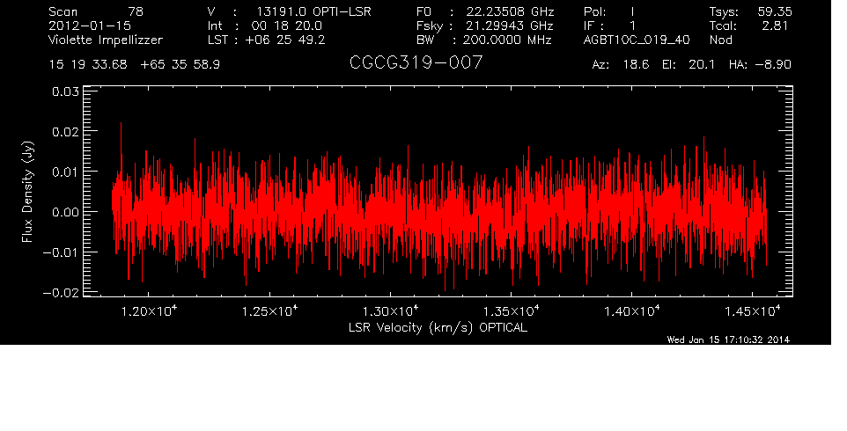This screenshot has height=431, width=847.
Task: Click the project ID AGBT10C_019_40
Action: (x=637, y=40)
